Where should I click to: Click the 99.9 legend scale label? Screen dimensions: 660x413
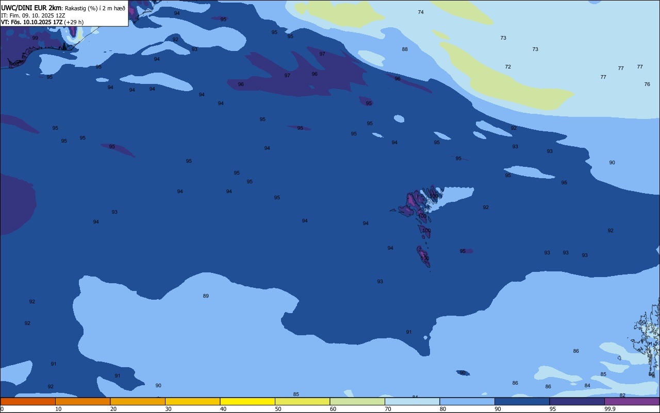pos(610,409)
